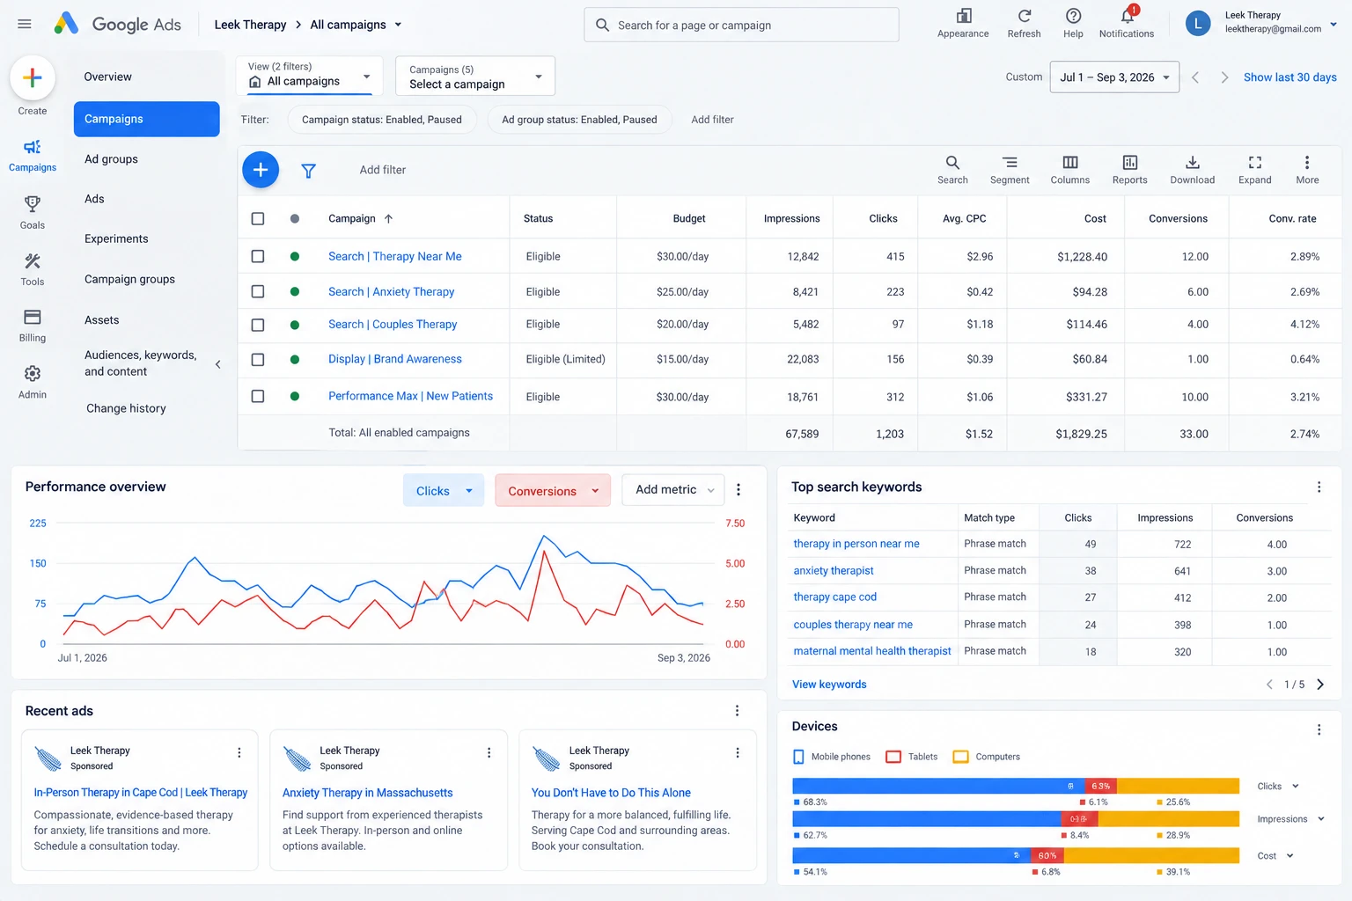
Task: Open the Display | Brand Awareness campaign
Action: (x=395, y=359)
